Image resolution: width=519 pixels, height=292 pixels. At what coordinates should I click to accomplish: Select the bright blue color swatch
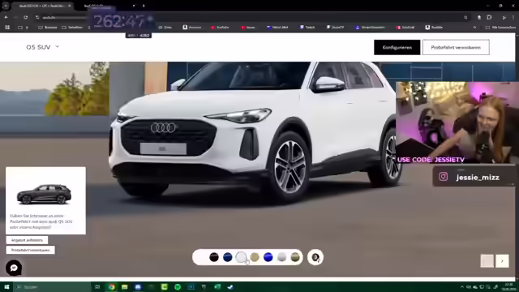[x=268, y=257]
